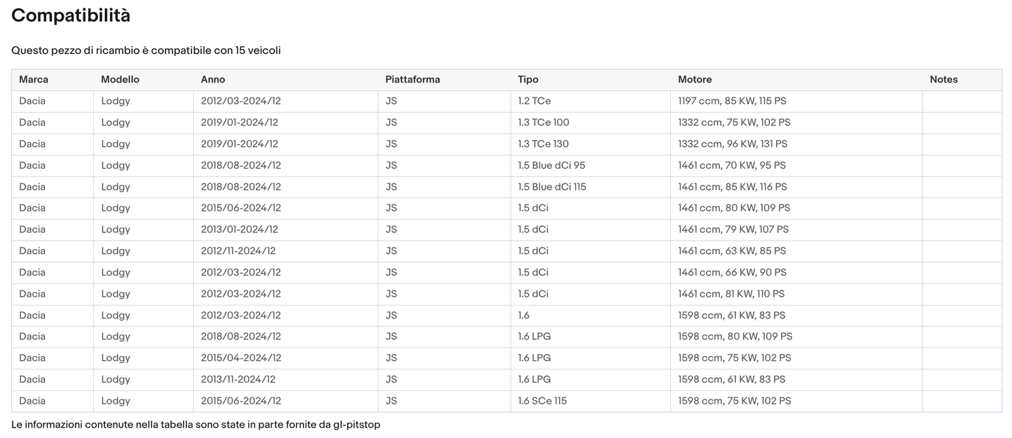1012x438 pixels.
Task: Click the 1.6 SCe 115 cell
Action: tap(542, 401)
